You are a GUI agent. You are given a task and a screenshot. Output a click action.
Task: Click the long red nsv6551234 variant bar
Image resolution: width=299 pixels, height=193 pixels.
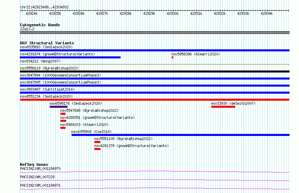(x=155, y=100)
